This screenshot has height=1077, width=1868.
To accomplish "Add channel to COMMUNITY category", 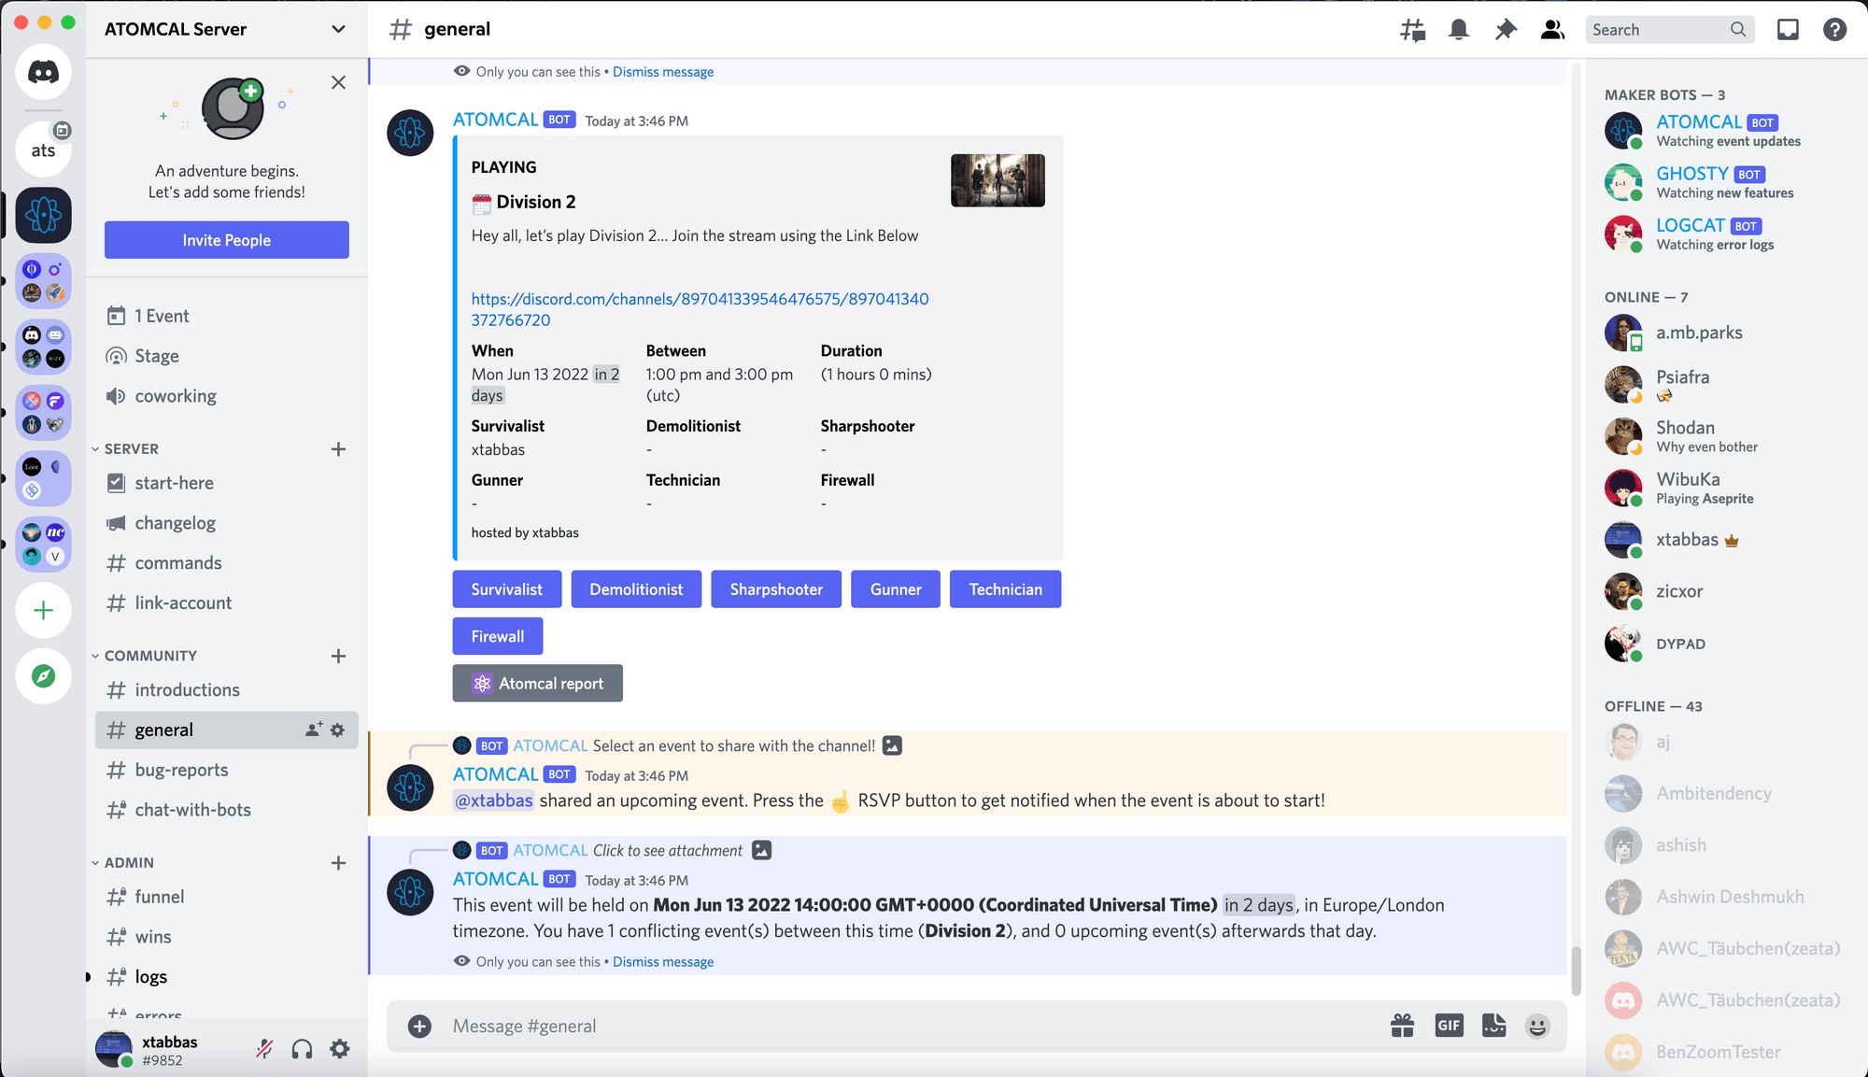I will [338, 656].
